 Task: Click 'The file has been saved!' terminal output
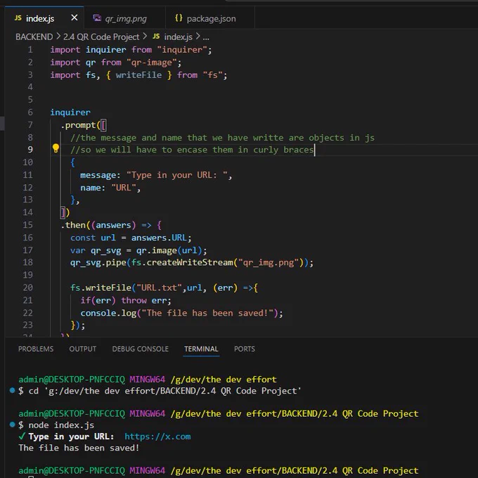click(x=79, y=448)
